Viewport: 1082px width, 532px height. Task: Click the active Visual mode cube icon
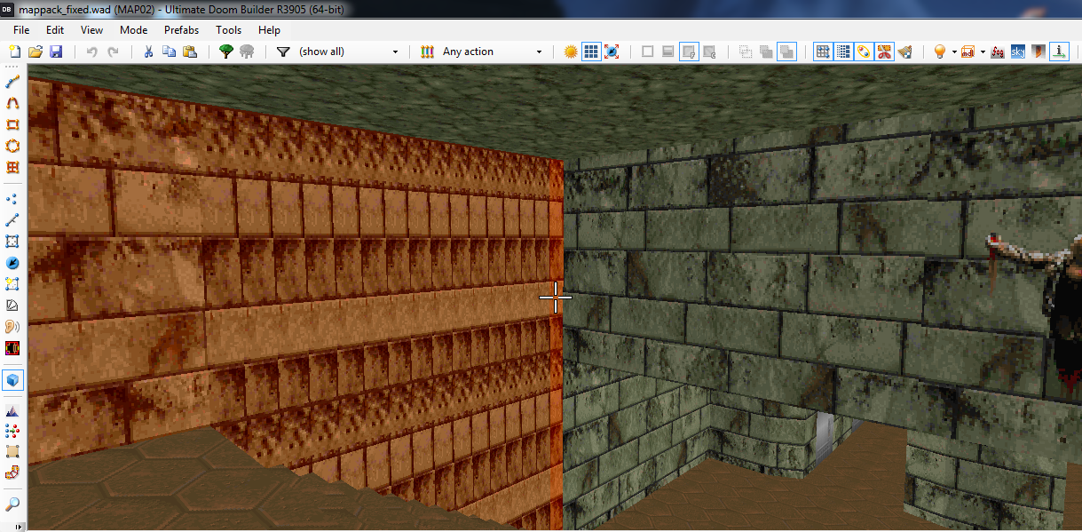point(13,380)
